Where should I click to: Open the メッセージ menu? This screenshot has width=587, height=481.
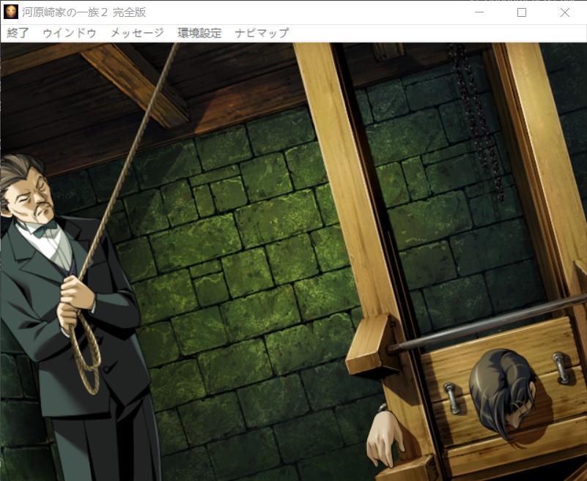point(137,33)
